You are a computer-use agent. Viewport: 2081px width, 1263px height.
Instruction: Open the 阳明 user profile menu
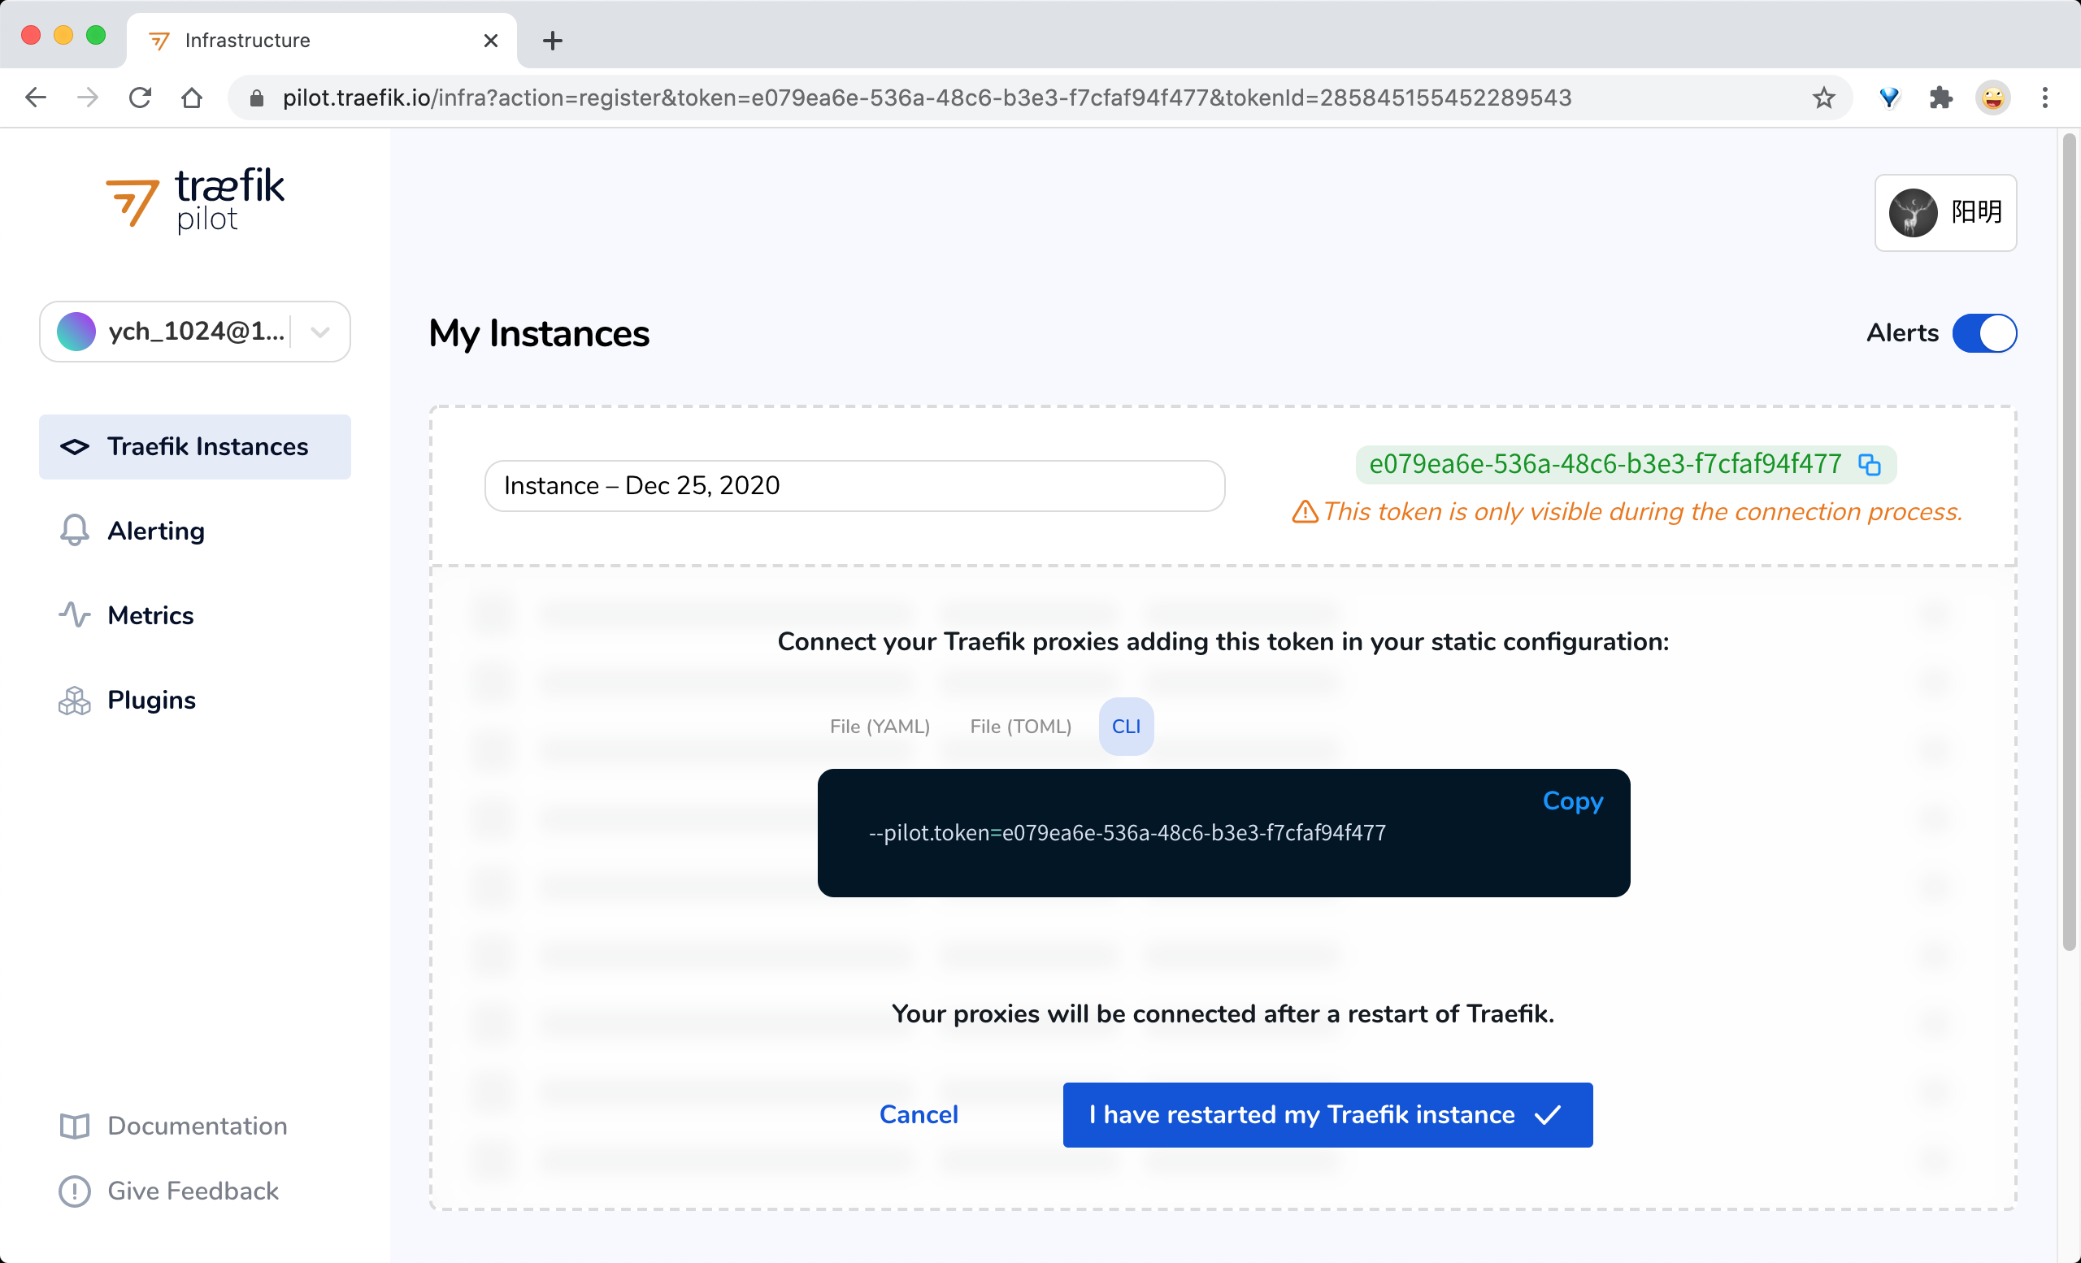(x=1945, y=212)
